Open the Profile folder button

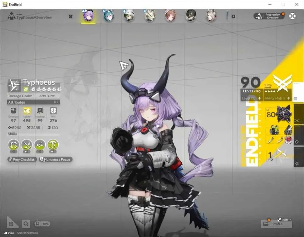pos(276,224)
